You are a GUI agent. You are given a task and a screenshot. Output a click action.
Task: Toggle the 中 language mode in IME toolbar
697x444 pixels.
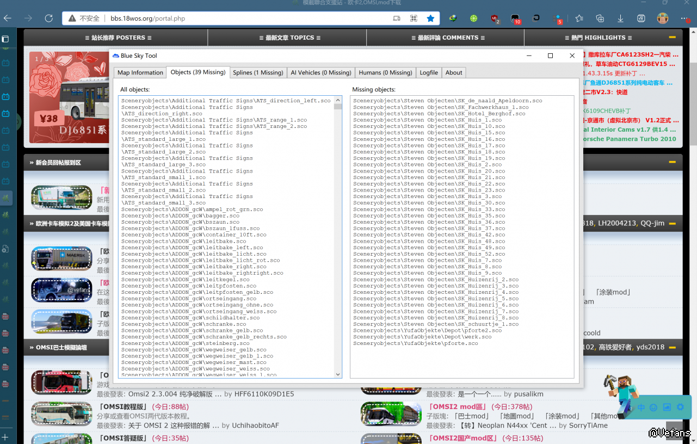[641, 407]
